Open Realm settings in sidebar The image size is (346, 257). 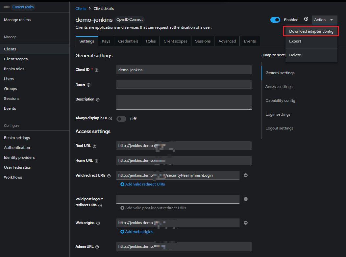pos(35,138)
